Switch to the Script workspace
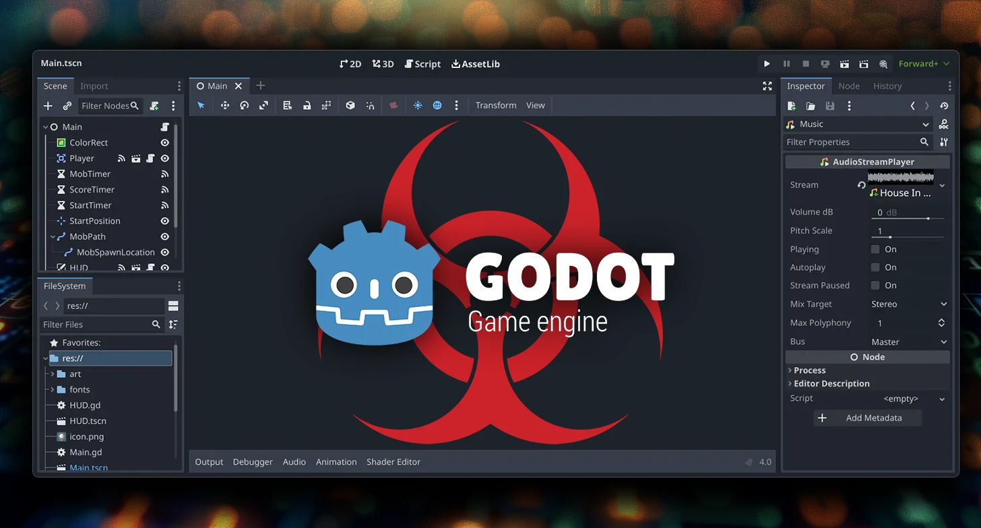 click(422, 64)
